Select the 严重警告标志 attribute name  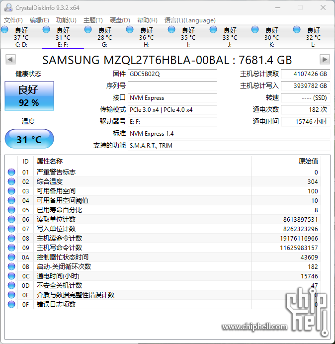point(56,172)
